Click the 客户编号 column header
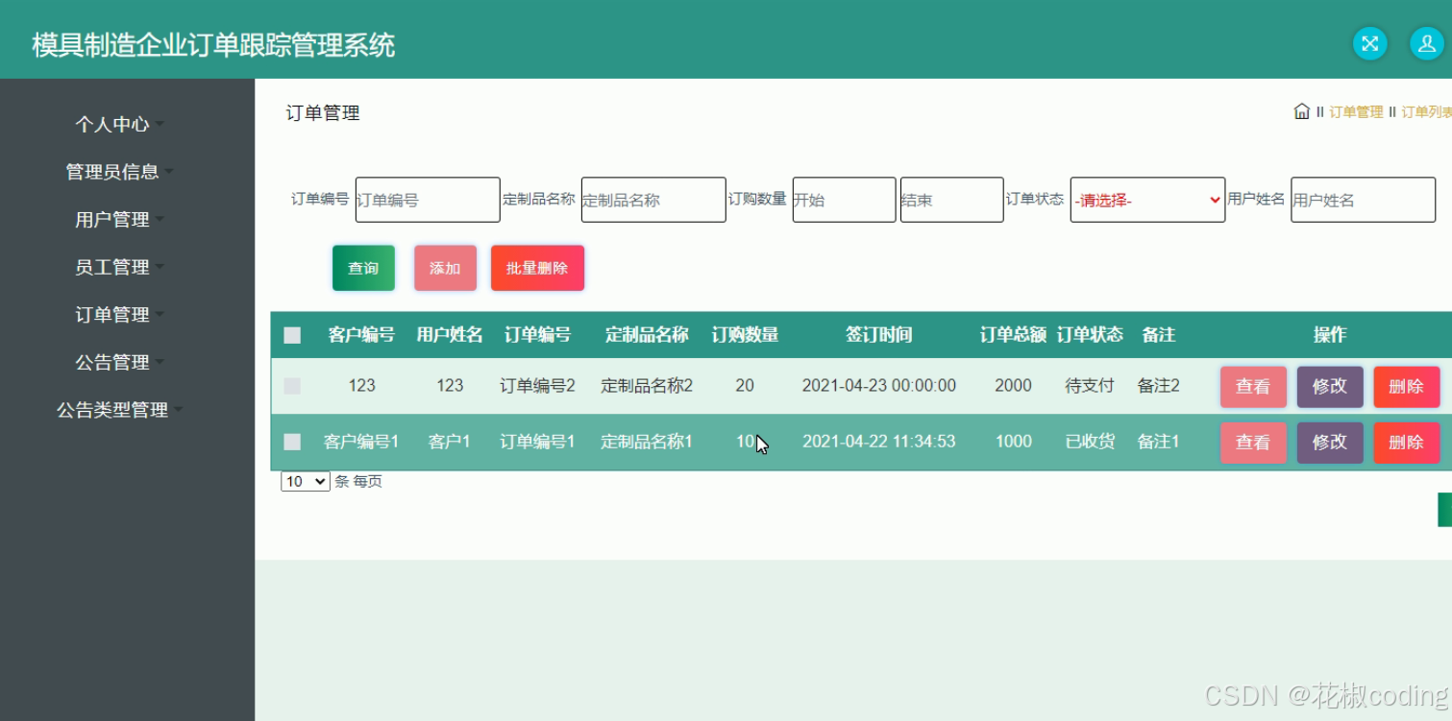Viewport: 1452px width, 721px height. pos(361,335)
